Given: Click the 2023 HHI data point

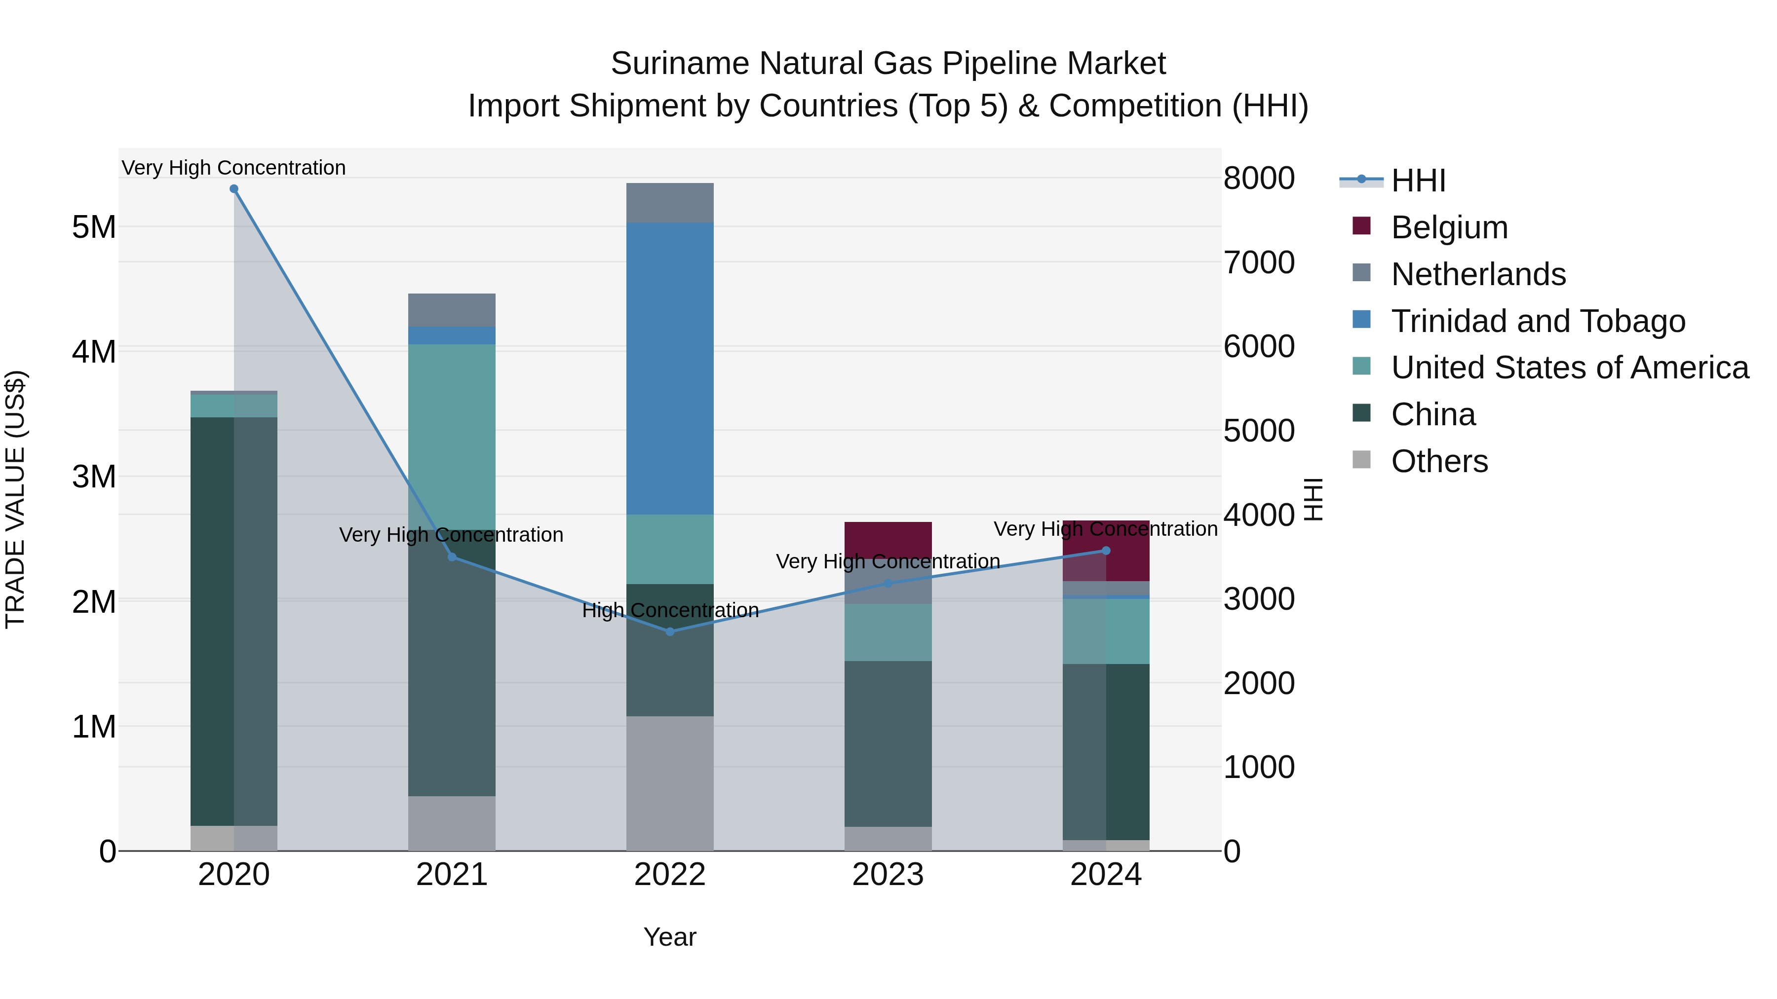Looking at the screenshot, I should click(888, 583).
